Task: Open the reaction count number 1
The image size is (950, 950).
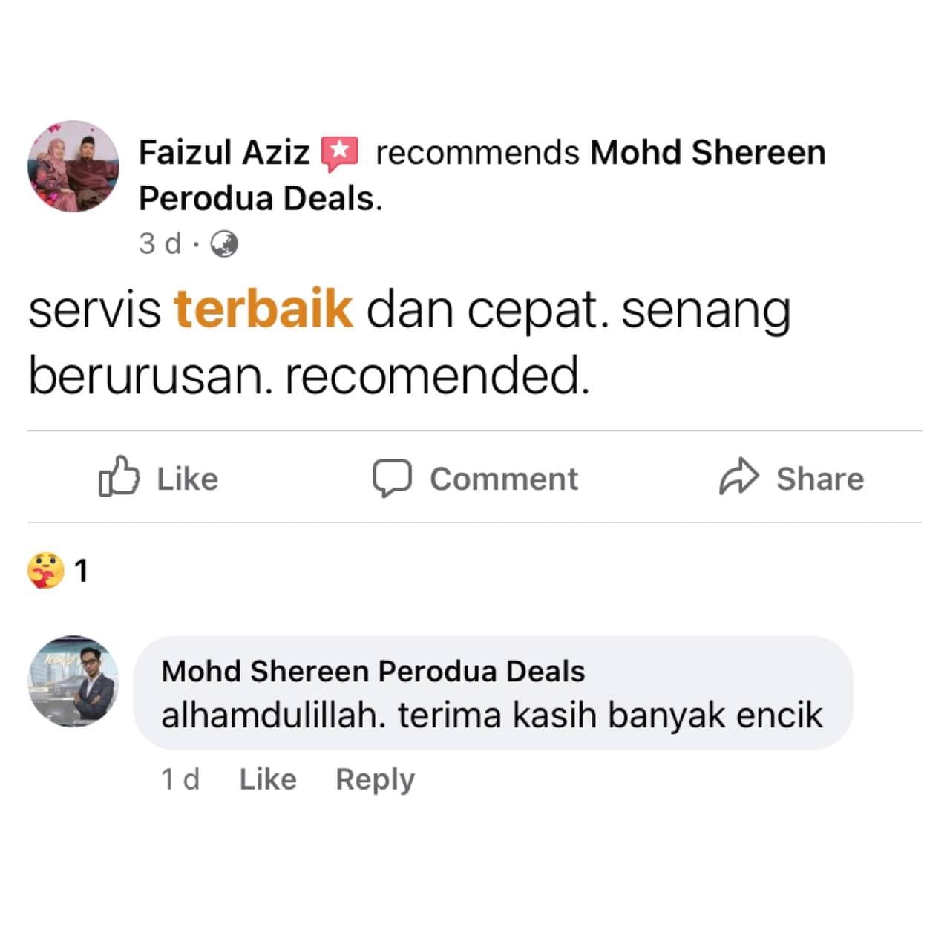Action: (x=81, y=571)
